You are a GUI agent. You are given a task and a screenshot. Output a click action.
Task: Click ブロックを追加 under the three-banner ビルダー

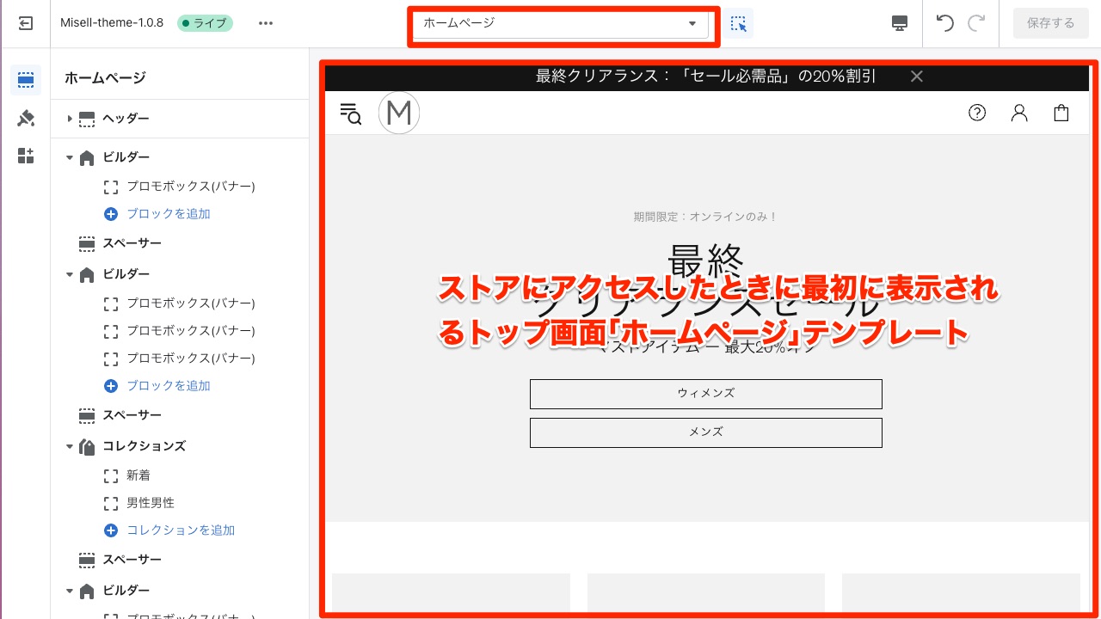point(169,386)
